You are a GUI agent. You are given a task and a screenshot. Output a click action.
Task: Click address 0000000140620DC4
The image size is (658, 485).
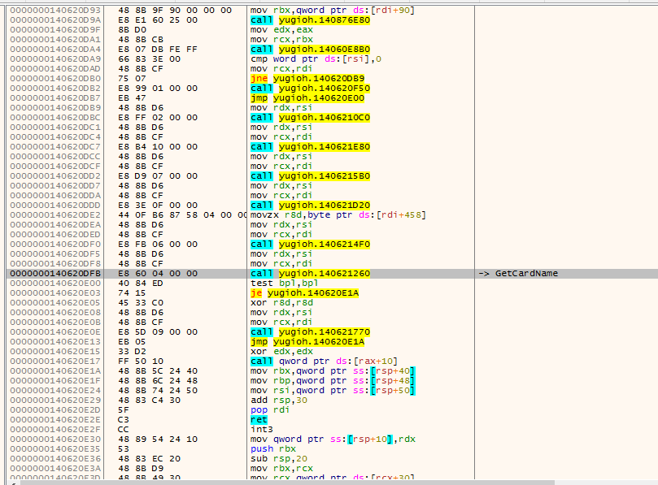click(55, 136)
